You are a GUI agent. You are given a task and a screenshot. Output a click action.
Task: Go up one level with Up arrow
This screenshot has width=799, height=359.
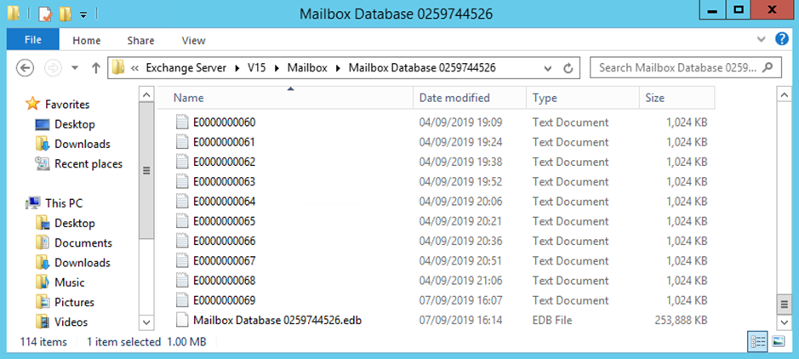[95, 68]
